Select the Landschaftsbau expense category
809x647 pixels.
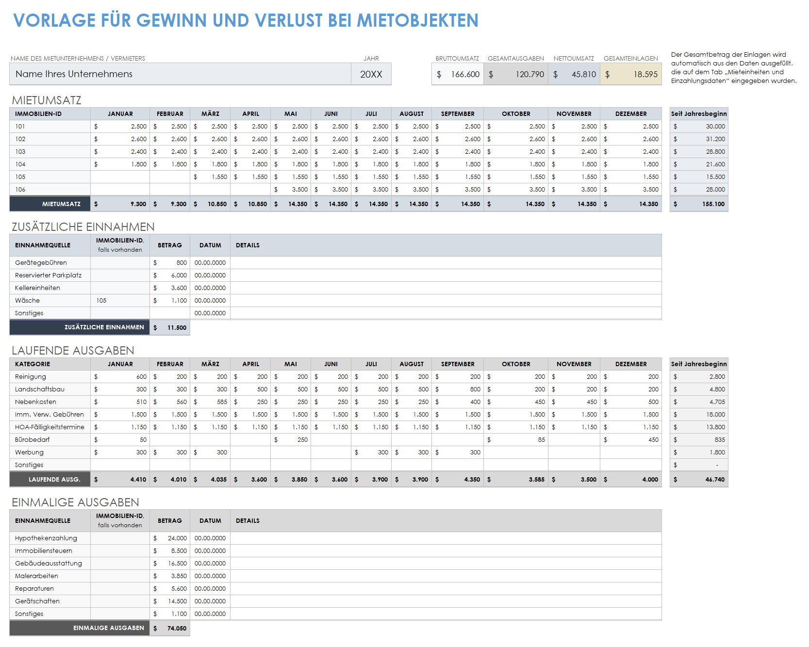[x=50, y=389]
